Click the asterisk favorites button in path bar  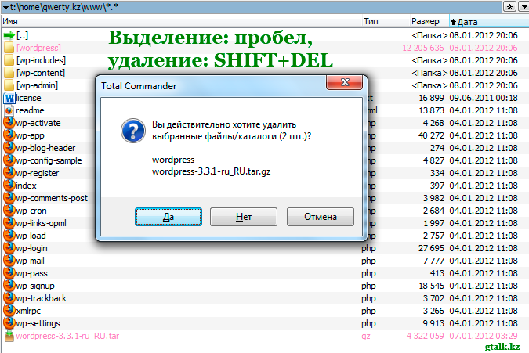click(509, 6)
